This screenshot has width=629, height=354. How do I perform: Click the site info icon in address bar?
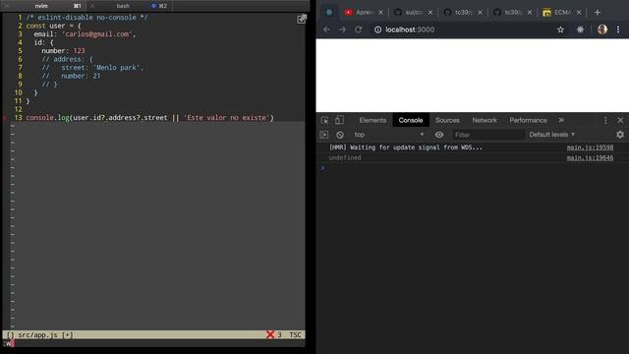click(x=377, y=29)
